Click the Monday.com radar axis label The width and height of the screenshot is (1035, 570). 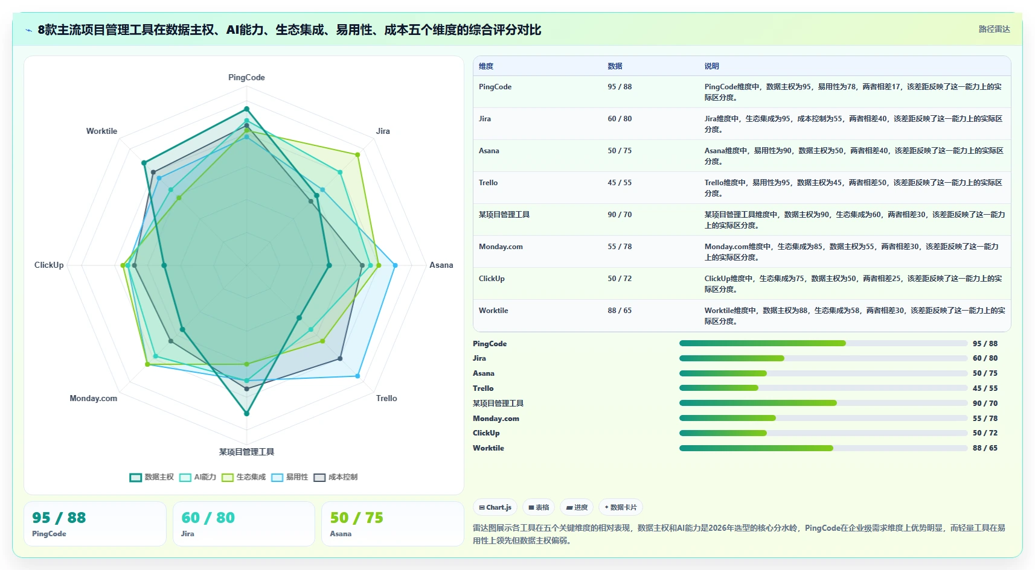click(94, 398)
